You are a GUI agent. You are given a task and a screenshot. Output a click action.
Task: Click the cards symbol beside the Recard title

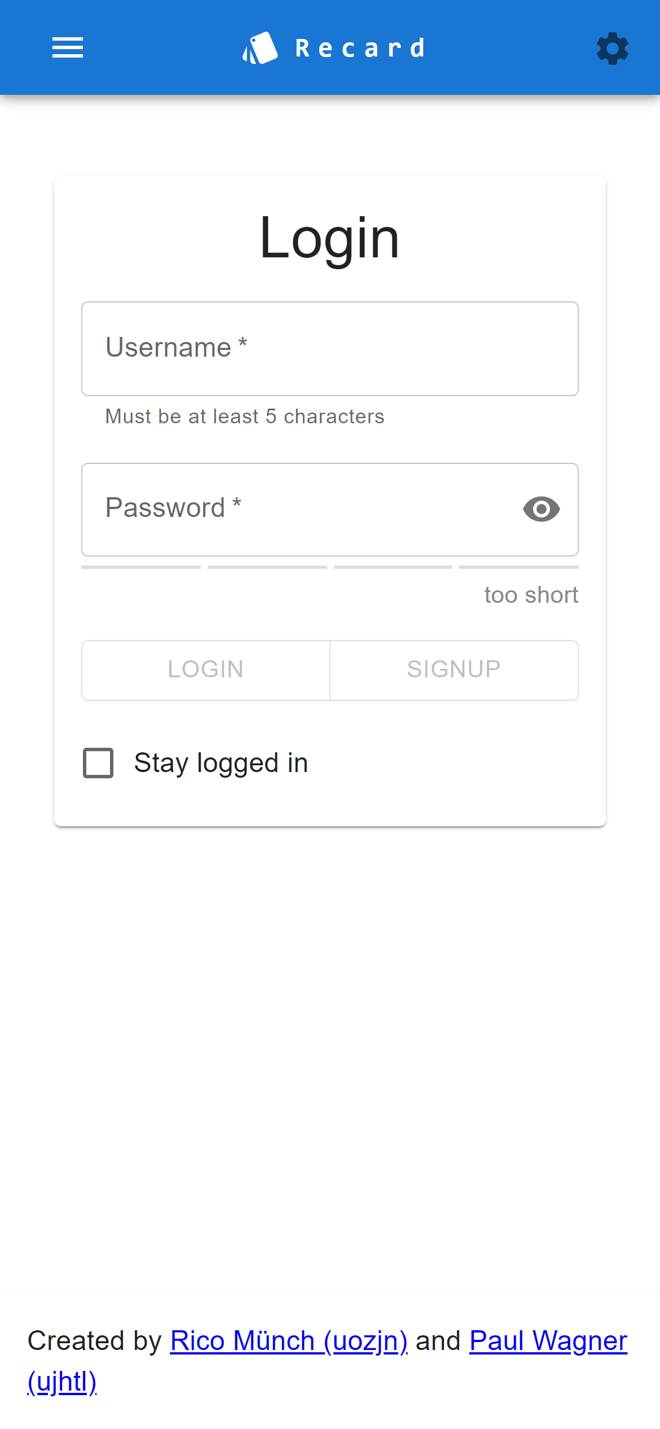(261, 47)
